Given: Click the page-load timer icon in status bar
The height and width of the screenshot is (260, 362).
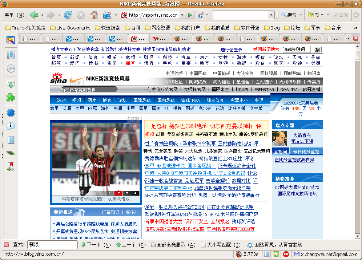Looking at the screenshot, I should (x=239, y=254).
